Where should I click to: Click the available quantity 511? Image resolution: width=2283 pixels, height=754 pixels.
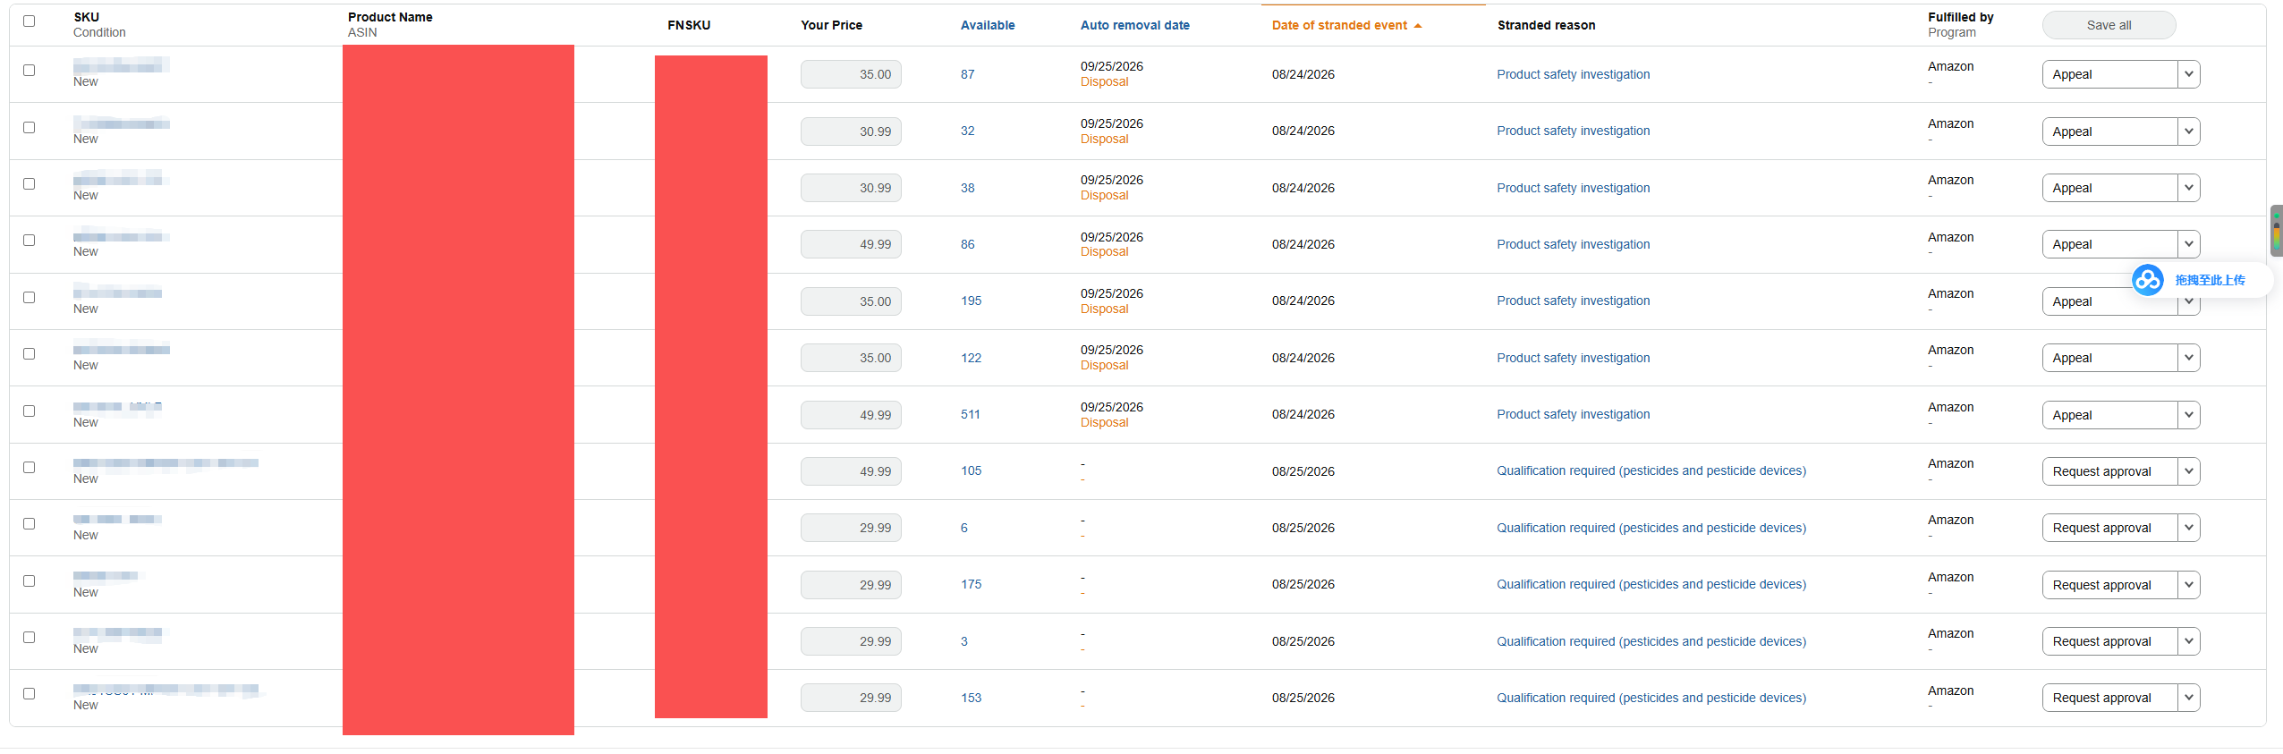point(971,414)
